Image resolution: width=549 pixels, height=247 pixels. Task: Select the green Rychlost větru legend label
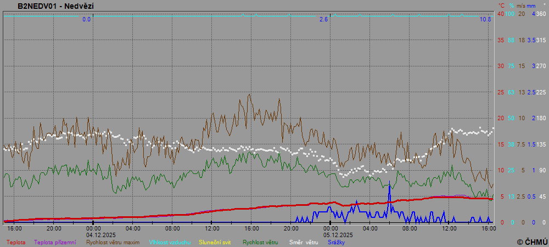pyautogui.click(x=260, y=242)
